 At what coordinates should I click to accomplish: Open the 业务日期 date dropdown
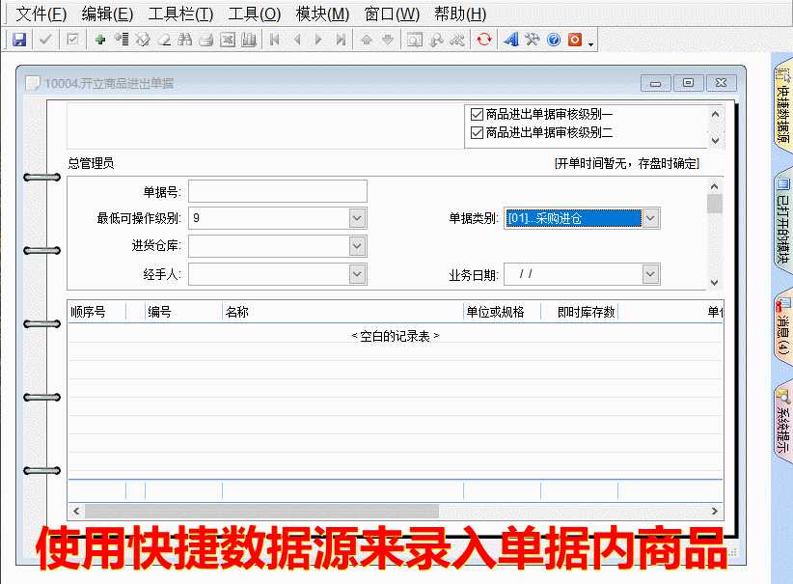(651, 274)
